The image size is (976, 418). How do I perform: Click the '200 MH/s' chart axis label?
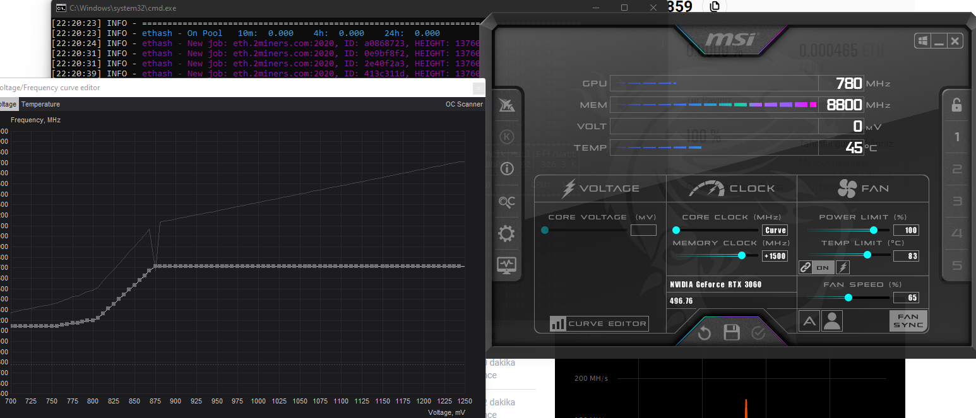(x=591, y=378)
